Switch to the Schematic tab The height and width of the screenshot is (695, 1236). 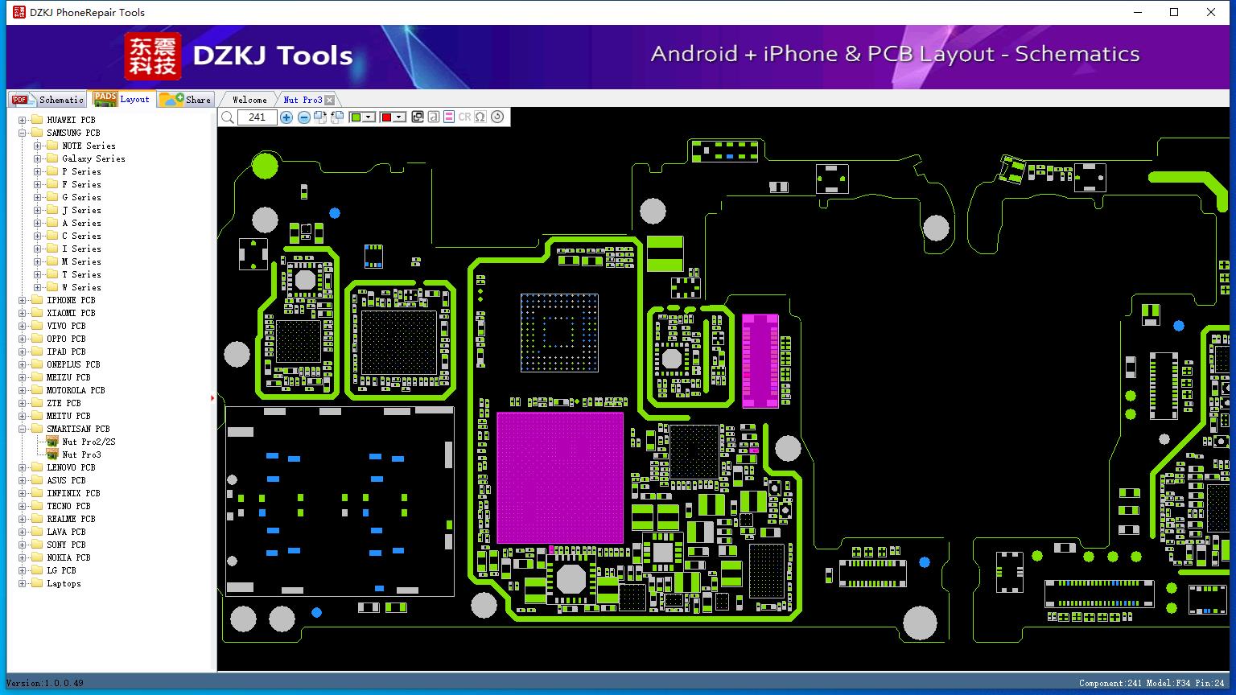tap(47, 100)
